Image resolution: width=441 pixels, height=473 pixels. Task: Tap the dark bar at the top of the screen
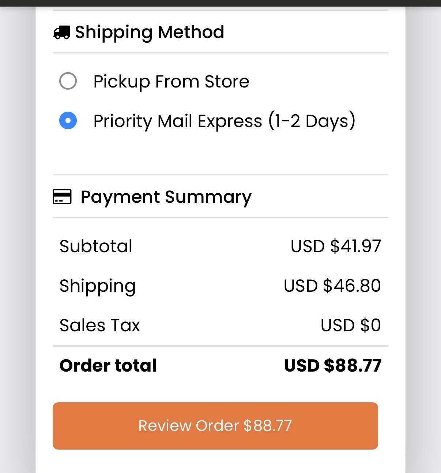[220, 3]
